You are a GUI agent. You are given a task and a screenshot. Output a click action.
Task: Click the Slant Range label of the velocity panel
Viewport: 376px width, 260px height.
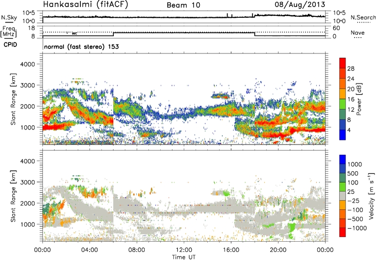(x=13, y=196)
